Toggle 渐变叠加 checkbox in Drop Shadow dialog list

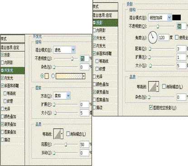[x=94, y=92]
